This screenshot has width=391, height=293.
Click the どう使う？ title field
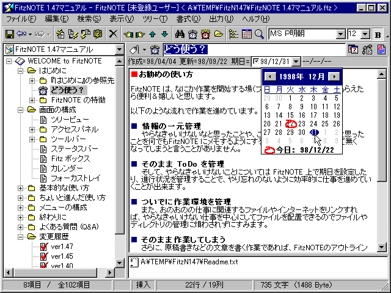point(254,49)
